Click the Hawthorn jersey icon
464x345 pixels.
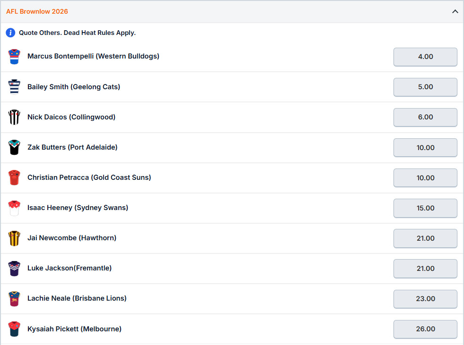[x=14, y=238]
